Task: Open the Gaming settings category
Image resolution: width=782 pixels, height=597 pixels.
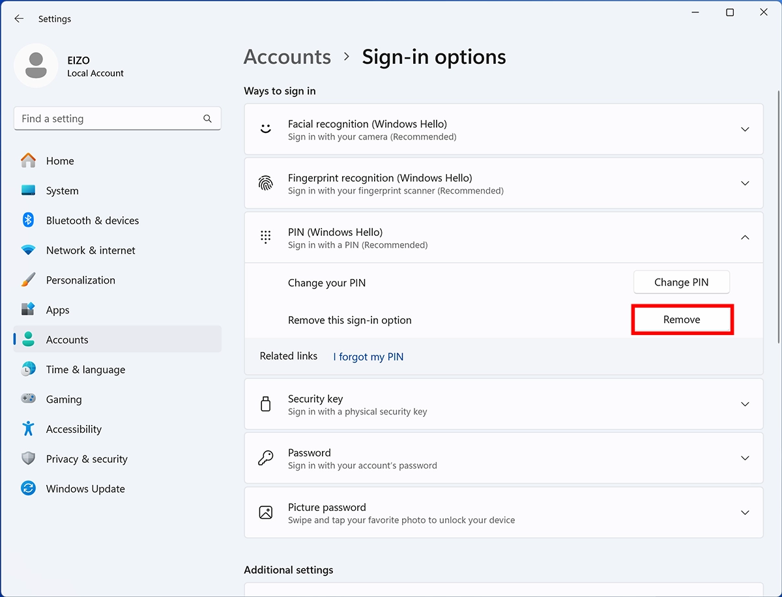Action: point(117,400)
